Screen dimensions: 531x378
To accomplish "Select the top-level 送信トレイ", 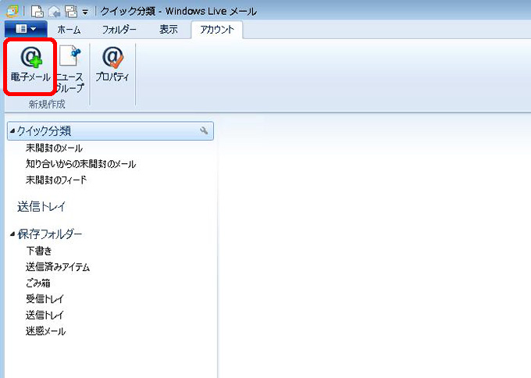I will click(x=41, y=207).
